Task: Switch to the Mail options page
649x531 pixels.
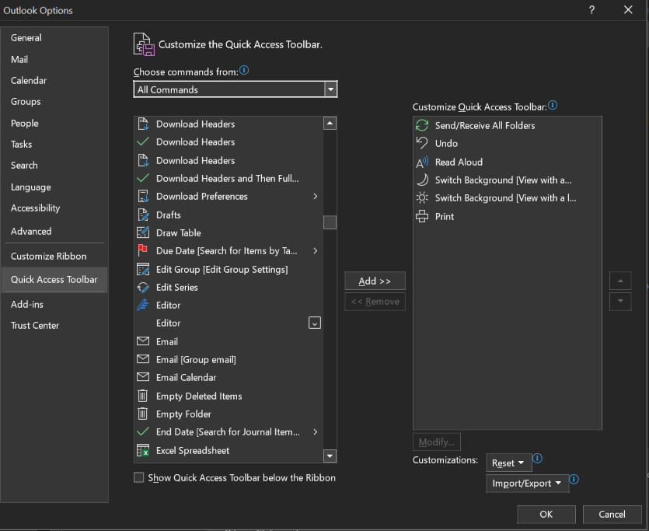Action: click(19, 59)
